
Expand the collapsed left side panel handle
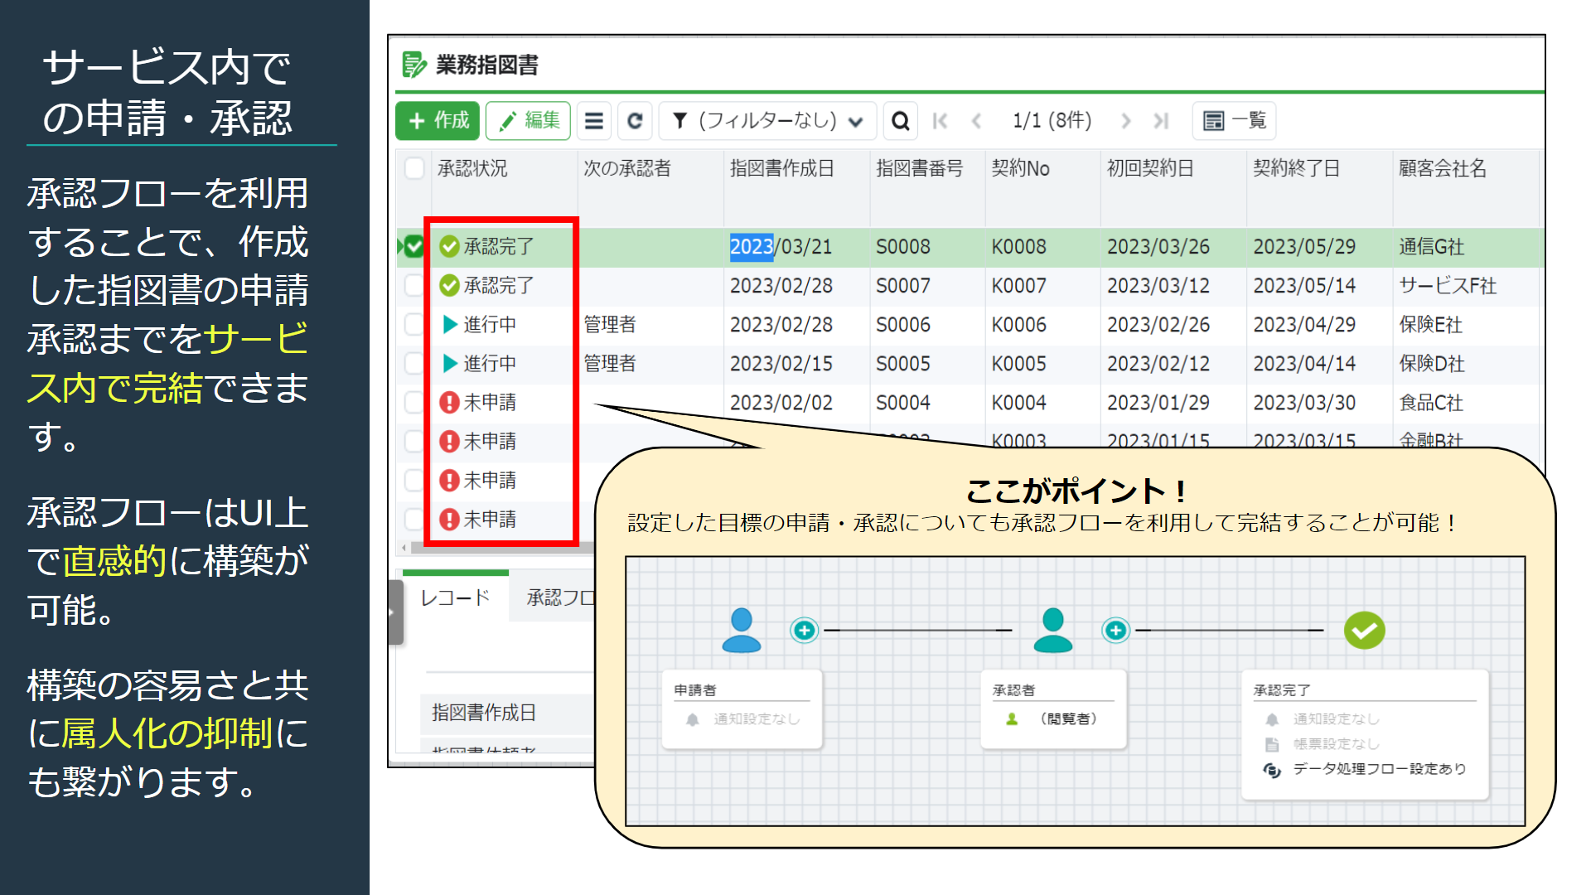tap(395, 612)
